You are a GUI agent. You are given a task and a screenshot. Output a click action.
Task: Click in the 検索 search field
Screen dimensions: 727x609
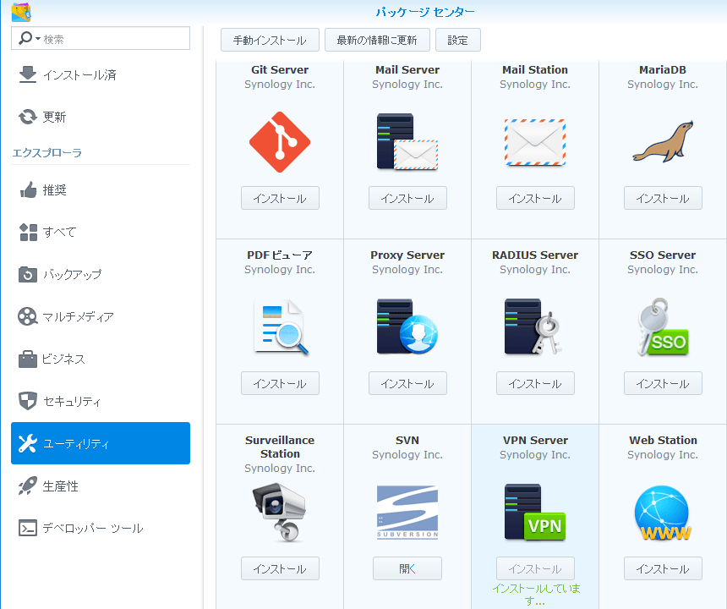tap(101, 38)
